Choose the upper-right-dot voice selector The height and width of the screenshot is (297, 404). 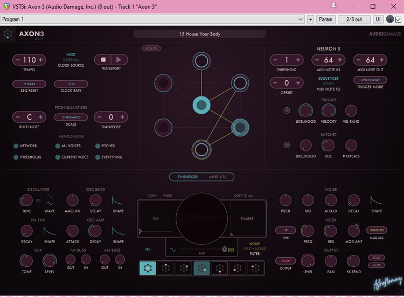(x=184, y=268)
